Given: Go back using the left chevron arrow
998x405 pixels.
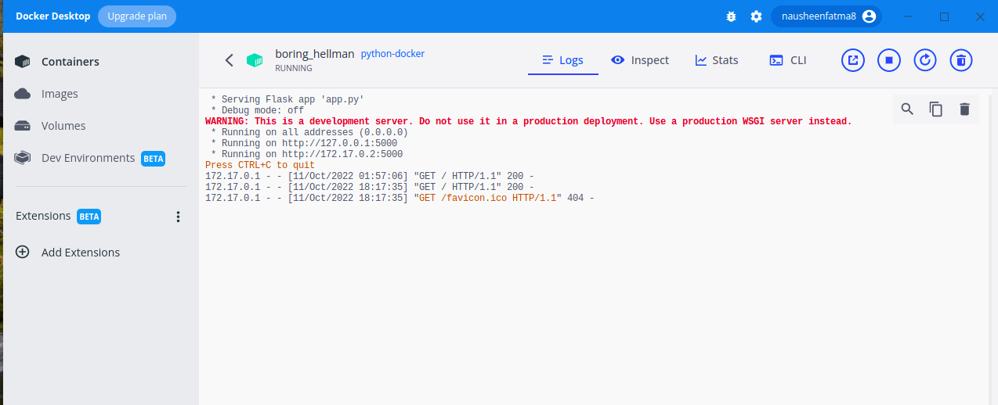Looking at the screenshot, I should coord(230,60).
